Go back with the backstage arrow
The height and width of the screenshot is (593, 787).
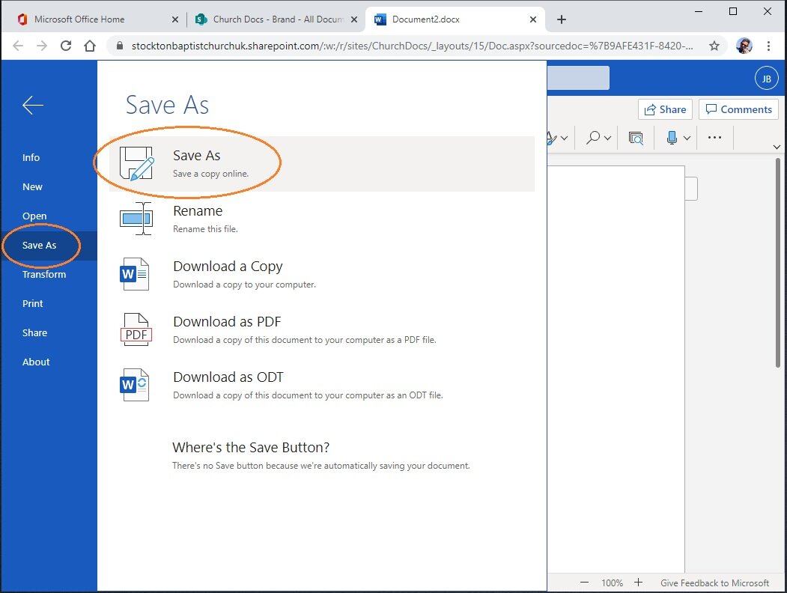click(x=33, y=105)
